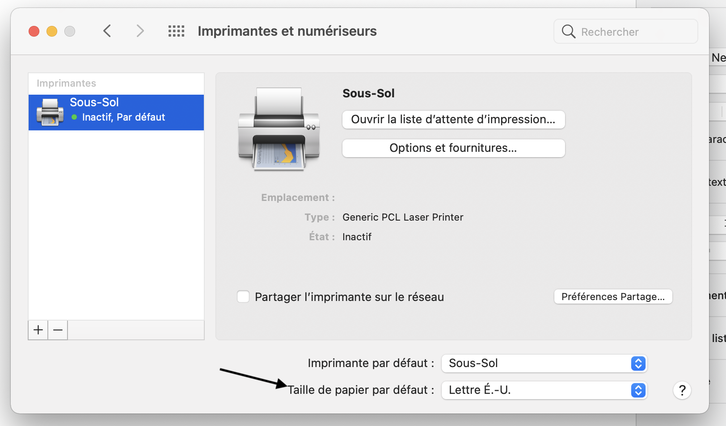Click the red close window button

[34, 31]
